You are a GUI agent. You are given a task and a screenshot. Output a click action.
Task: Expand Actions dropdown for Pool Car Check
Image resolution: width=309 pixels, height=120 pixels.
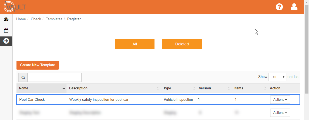coord(280,100)
